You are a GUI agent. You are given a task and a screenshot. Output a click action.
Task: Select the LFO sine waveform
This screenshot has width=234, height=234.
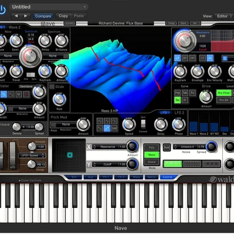(100, 121)
